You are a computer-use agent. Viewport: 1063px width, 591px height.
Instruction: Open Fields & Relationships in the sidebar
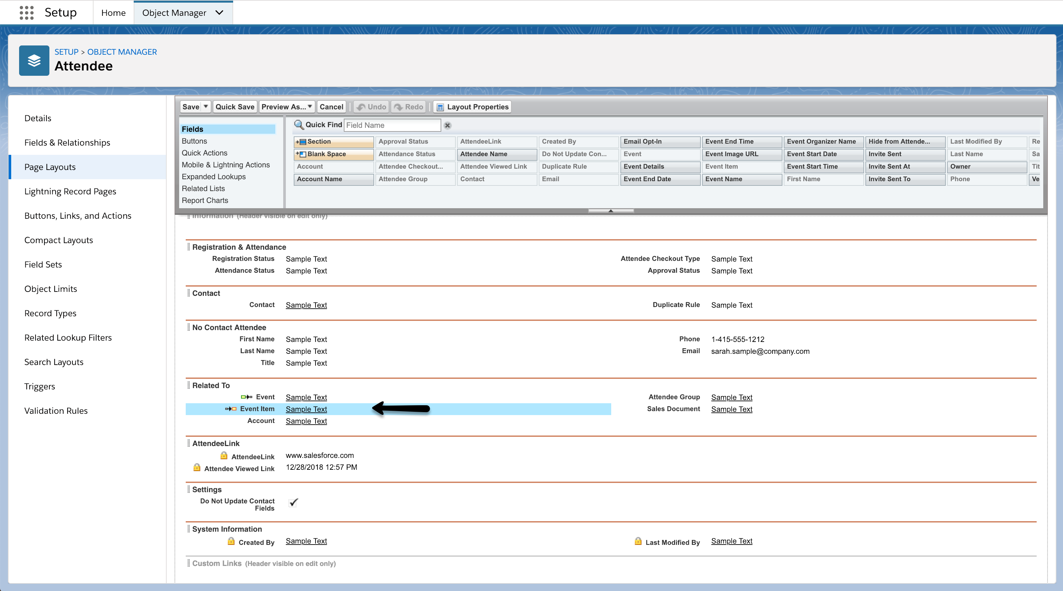(67, 142)
